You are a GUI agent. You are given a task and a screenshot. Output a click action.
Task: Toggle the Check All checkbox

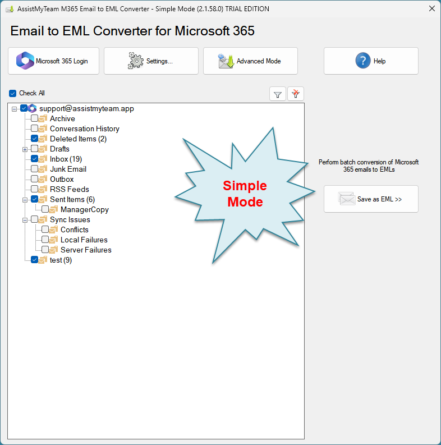tap(13, 93)
